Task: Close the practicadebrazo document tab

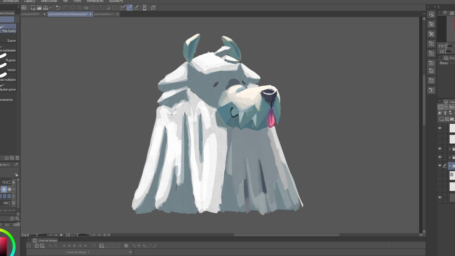Action: point(118,14)
